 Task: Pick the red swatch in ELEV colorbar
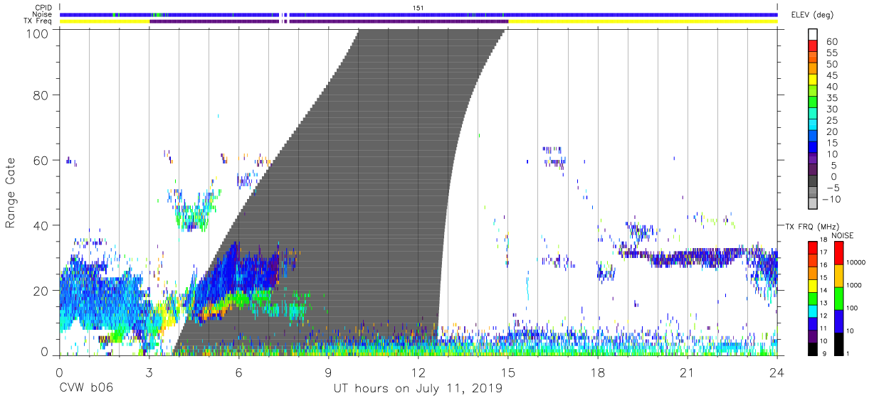(x=813, y=45)
